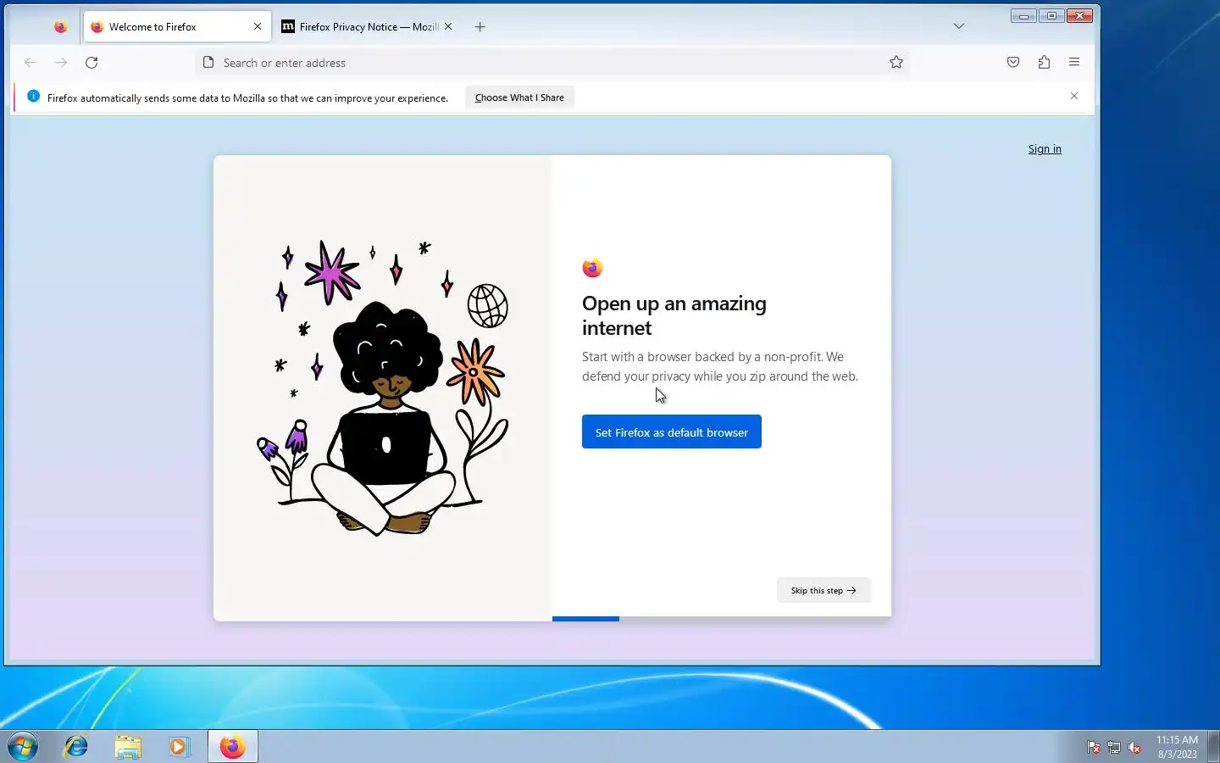Open Save to Pocket button
The width and height of the screenshot is (1220, 763).
pyautogui.click(x=1013, y=62)
